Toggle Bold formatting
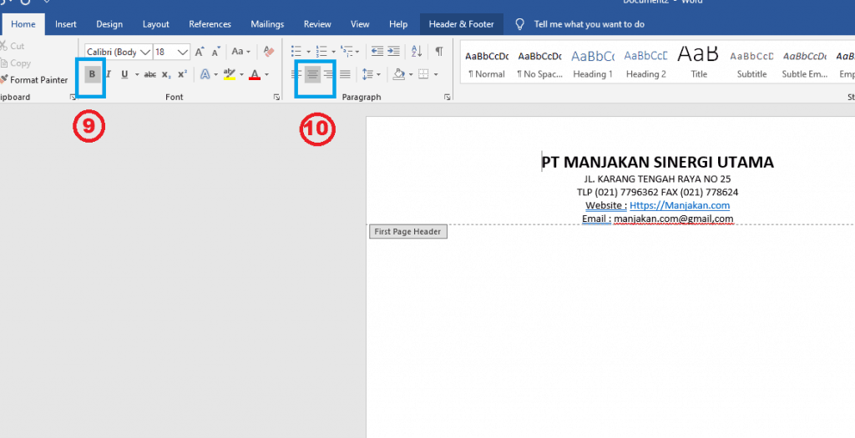 click(x=92, y=74)
